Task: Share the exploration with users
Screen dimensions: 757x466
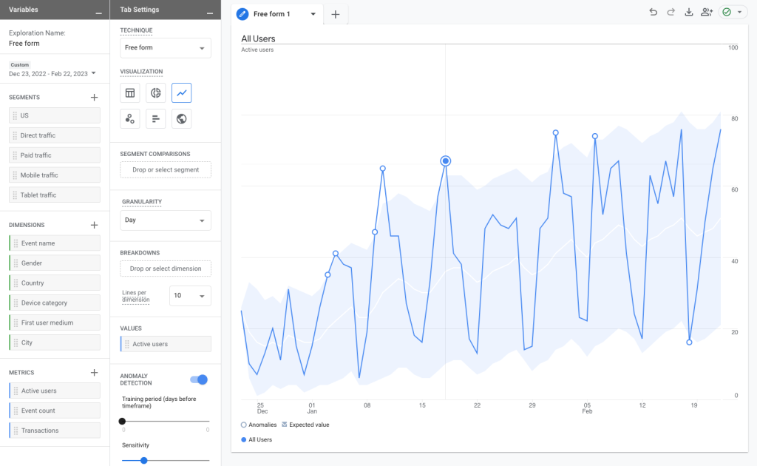Action: 707,12
